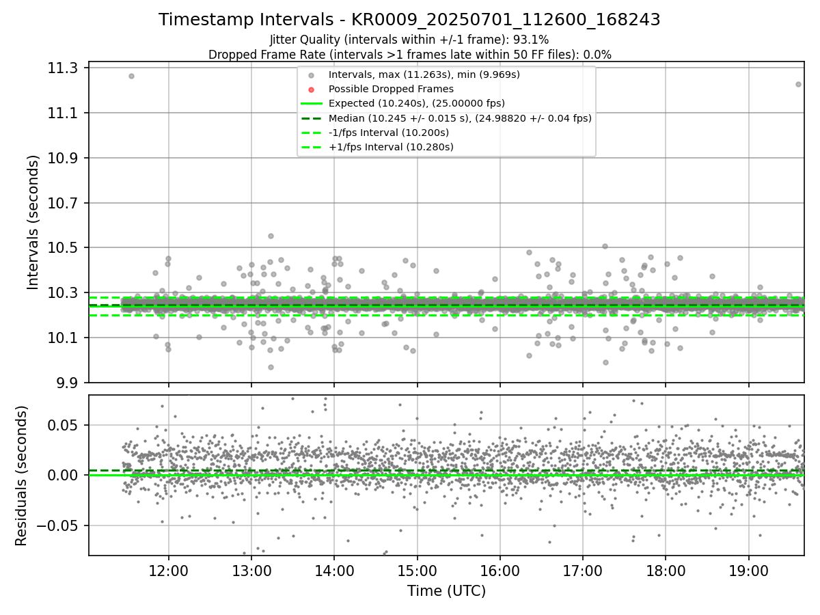This screenshot has height=615, width=820.
Task: Click the 18:00 x-axis tick label
Action: pos(666,571)
